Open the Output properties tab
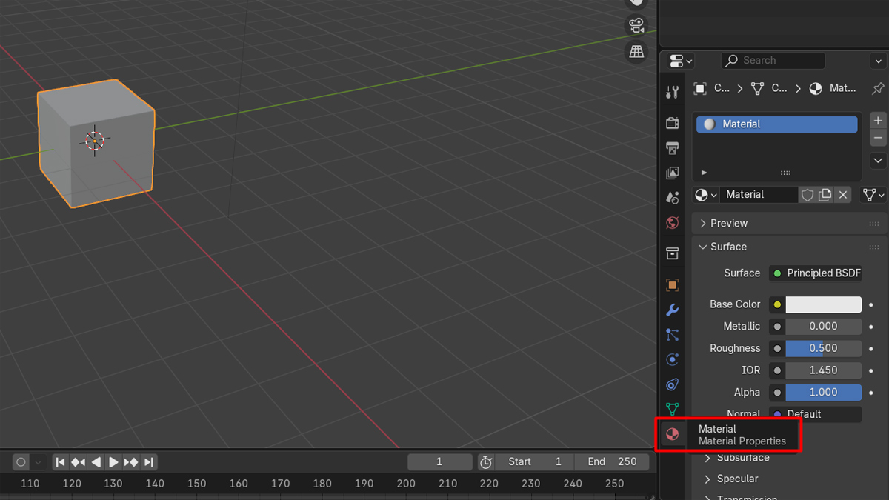 [673, 147]
